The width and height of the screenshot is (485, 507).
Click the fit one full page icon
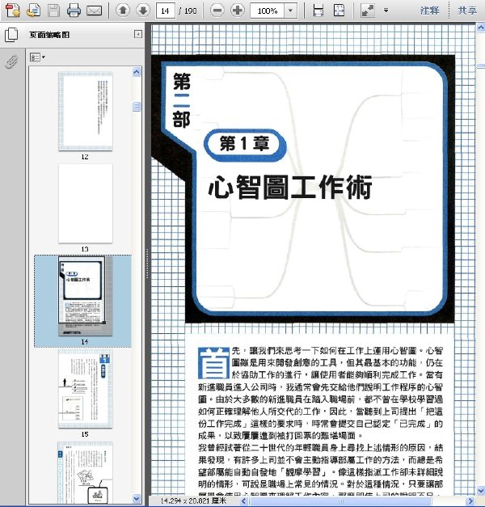pos(339,11)
